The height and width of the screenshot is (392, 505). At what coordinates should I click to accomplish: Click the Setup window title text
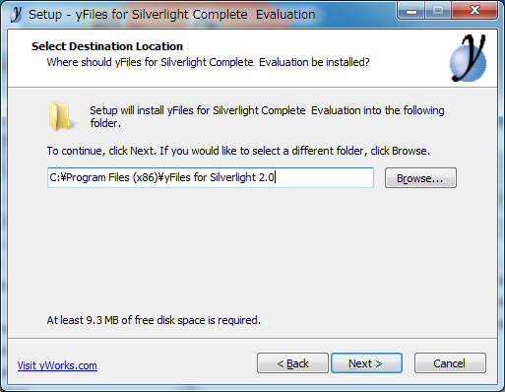tap(171, 15)
